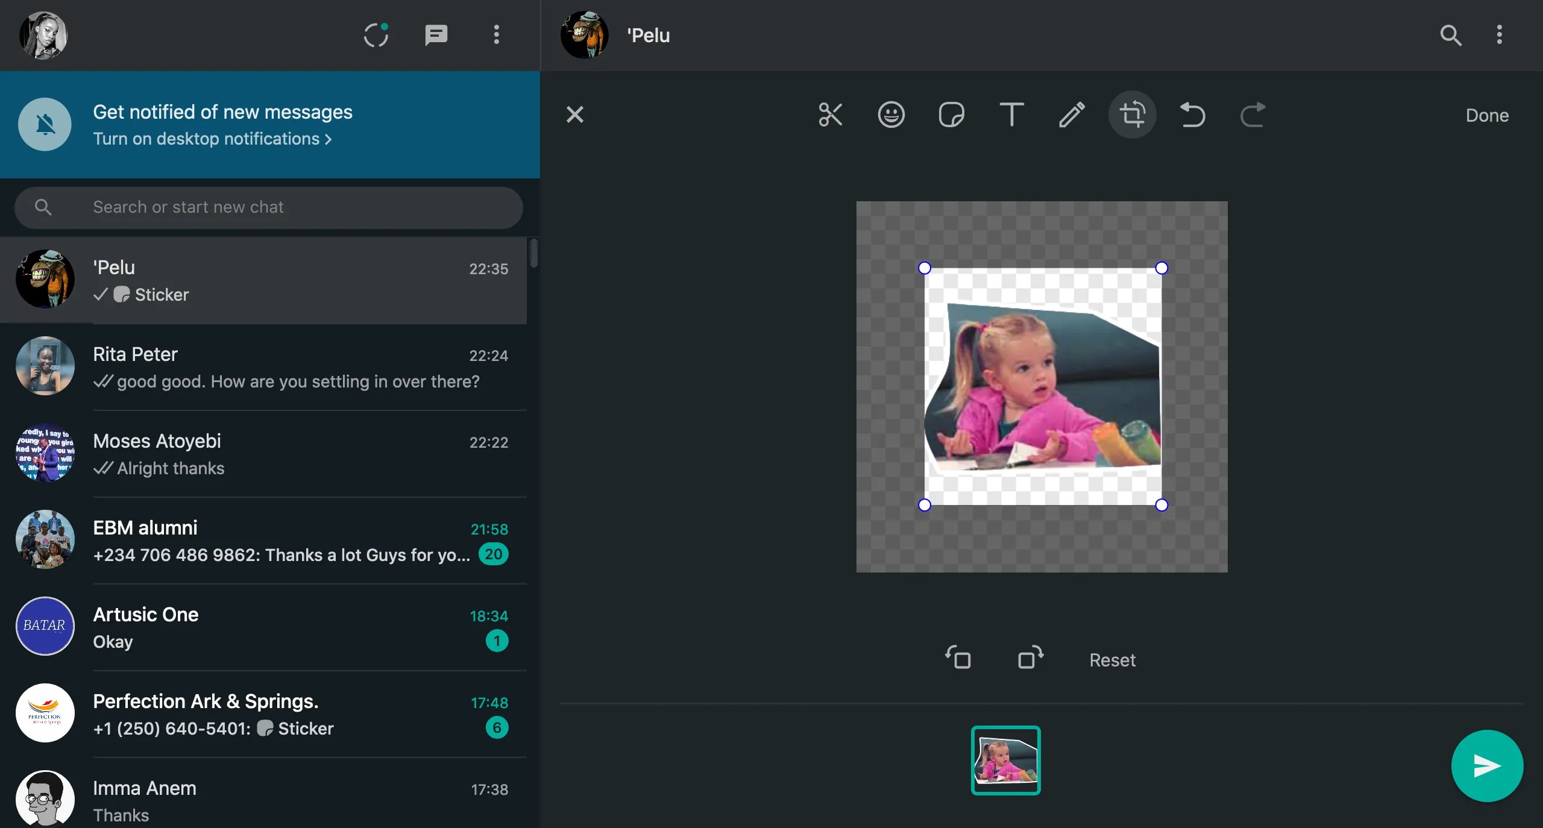Open the emoji tool in the sticker editor
This screenshot has height=828, width=1543.
[891, 114]
